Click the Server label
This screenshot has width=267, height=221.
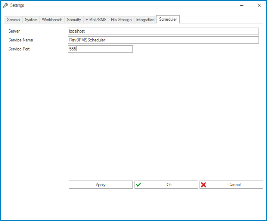point(14,31)
